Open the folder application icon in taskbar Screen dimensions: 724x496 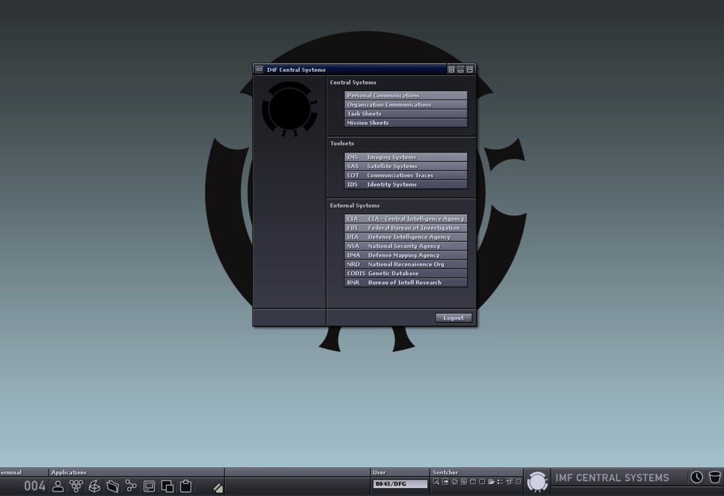point(112,486)
